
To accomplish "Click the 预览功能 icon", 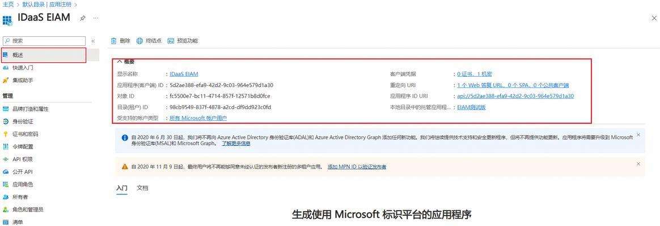I will point(171,41).
